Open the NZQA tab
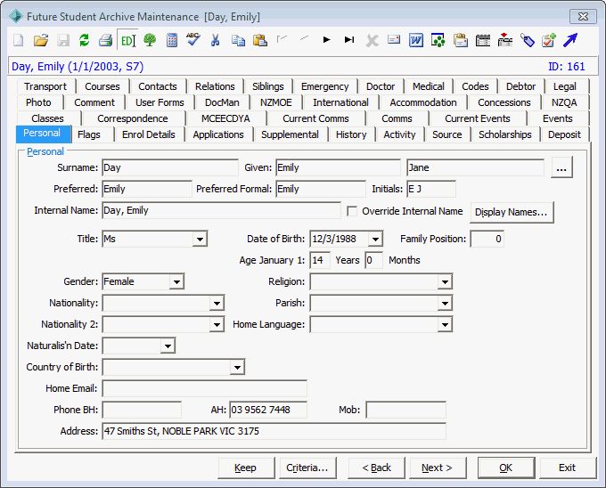 pyautogui.click(x=564, y=102)
